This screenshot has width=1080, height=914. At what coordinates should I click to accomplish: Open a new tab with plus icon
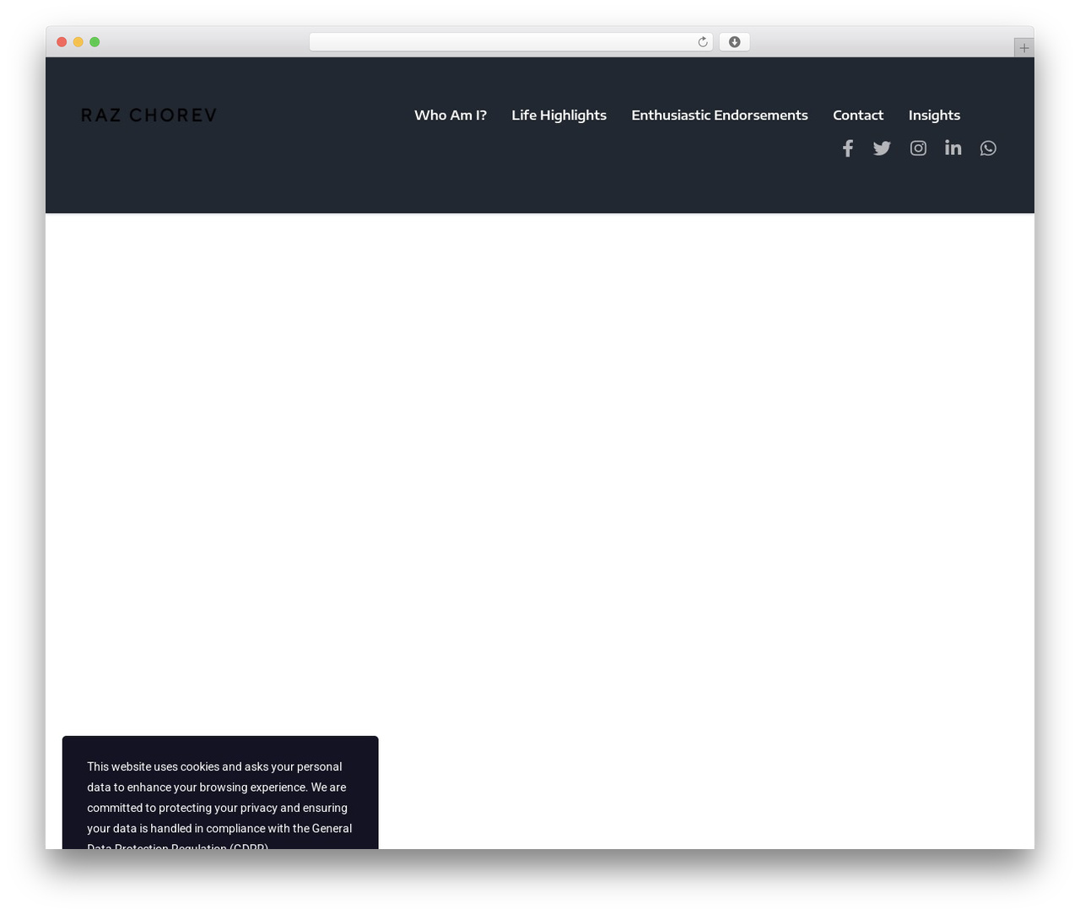[x=1023, y=48]
